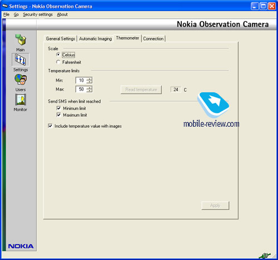Viewport: 278px width, 260px height.
Task: Click the 'C' temperature unit label
Action: [185, 90]
